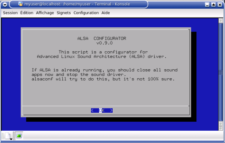Open the Affichage menu
The image size is (225, 143).
click(x=45, y=13)
